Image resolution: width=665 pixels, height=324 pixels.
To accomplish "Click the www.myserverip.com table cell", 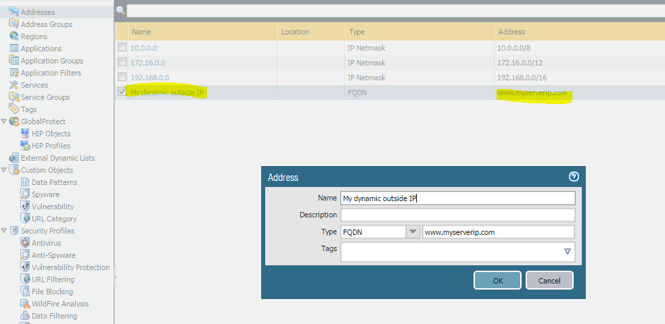I will click(x=580, y=92).
